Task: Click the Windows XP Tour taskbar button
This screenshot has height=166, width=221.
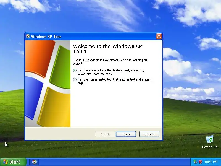Action: [34, 162]
